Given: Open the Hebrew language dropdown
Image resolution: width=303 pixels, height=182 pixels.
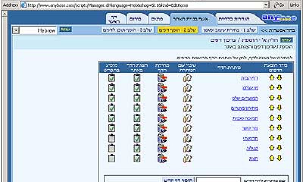Looking at the screenshot, I should 16,31.
